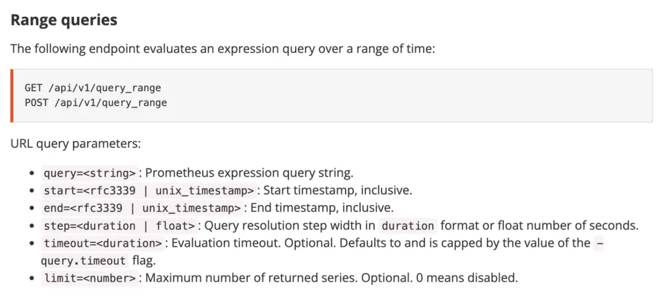The image size is (662, 297).
Task: Click the "Range queries" section heading
Action: click(64, 20)
